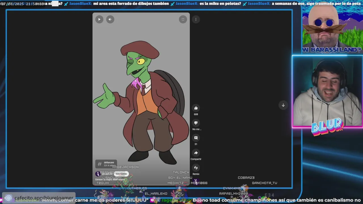
Task: Open the channel avatar beside the subscribe button
Action: tap(98, 174)
